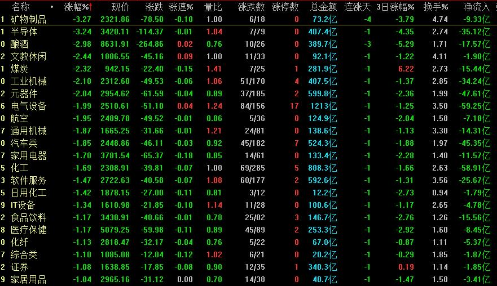Sort by the 现价 column header
497x286 pixels.
pyautogui.click(x=121, y=7)
